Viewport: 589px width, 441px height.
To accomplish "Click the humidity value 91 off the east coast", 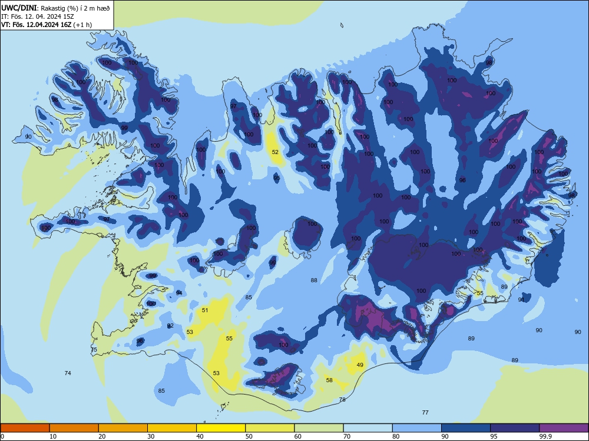I will (x=521, y=300).
